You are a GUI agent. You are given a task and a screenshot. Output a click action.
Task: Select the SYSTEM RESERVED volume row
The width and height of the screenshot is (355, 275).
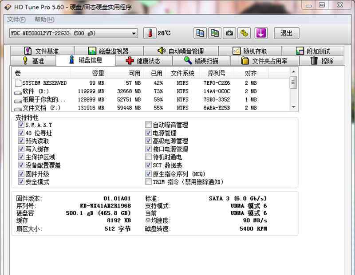point(150,83)
